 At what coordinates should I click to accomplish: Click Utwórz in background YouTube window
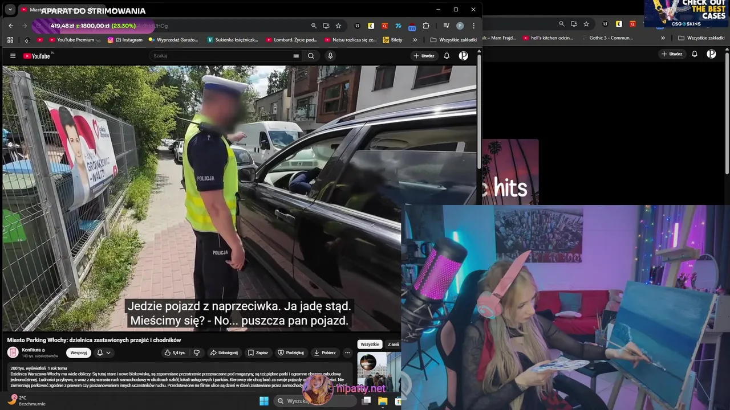coord(672,54)
